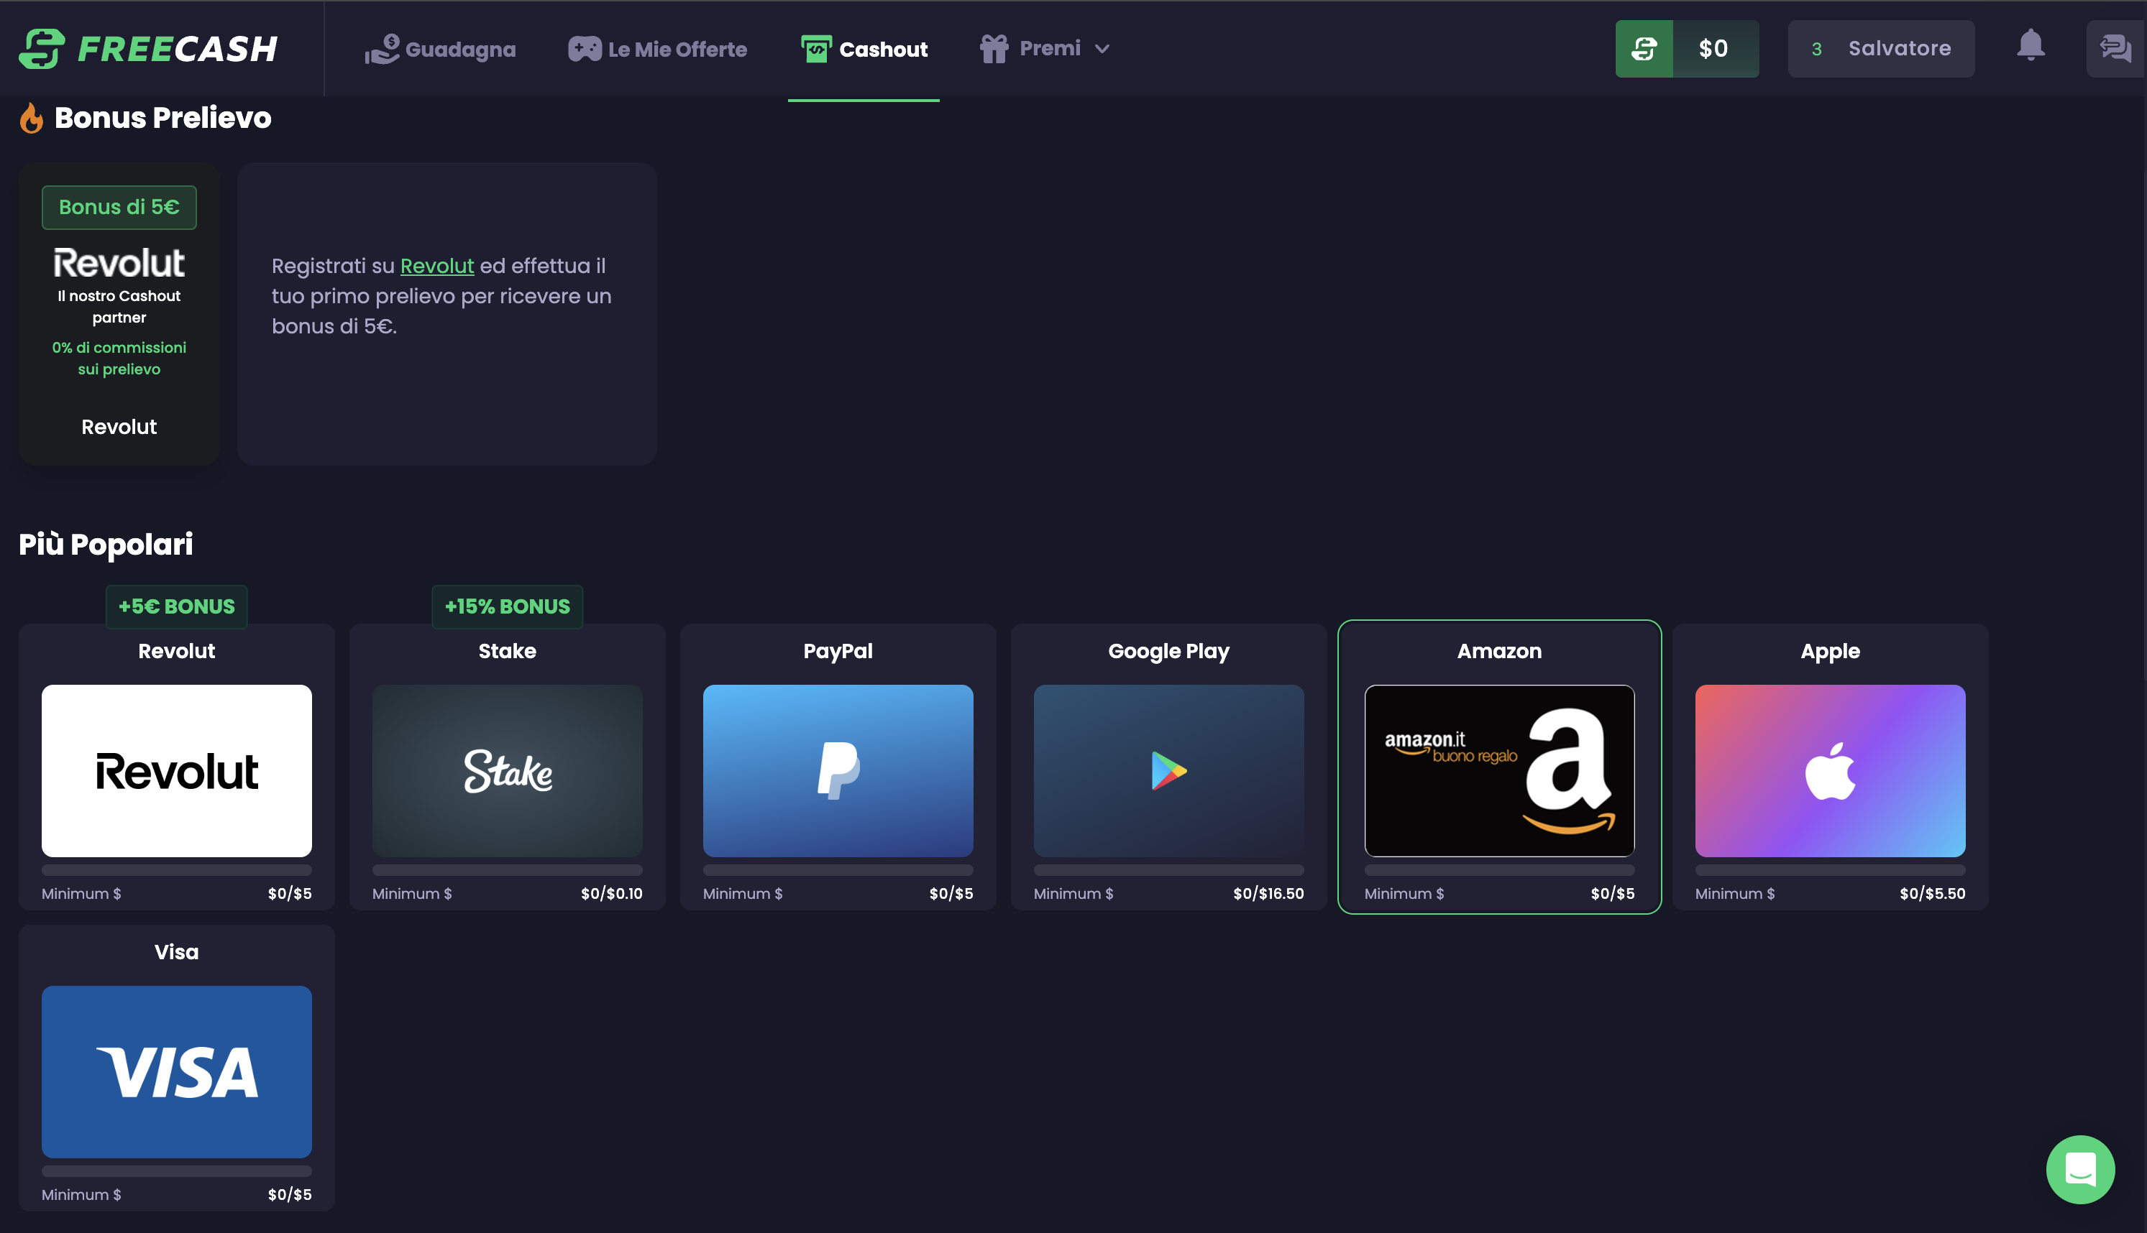Click the Bonus di 5€ badge
Viewport: 2147px width, 1233px height.
(119, 208)
